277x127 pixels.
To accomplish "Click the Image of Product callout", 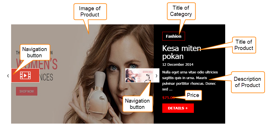I will 90,11.
